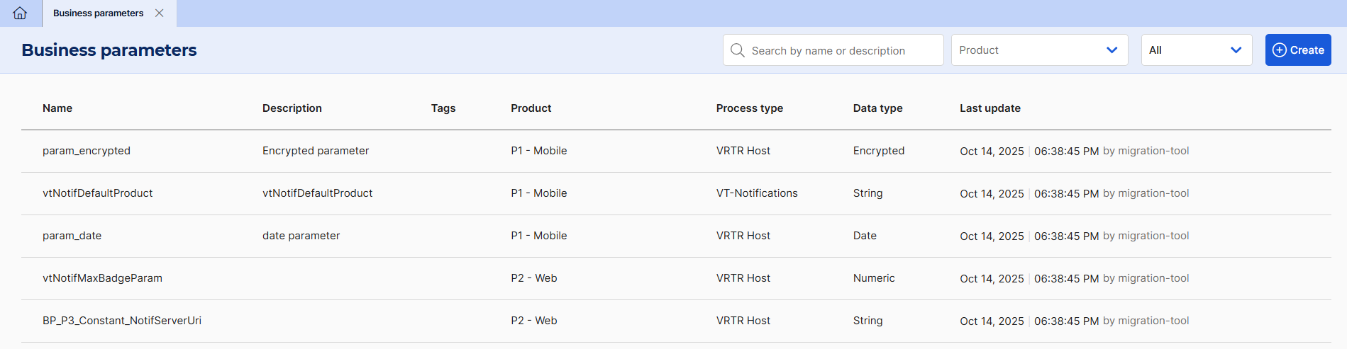Select the vtNotifDefaultProduct parameter
1347x349 pixels.
point(98,193)
